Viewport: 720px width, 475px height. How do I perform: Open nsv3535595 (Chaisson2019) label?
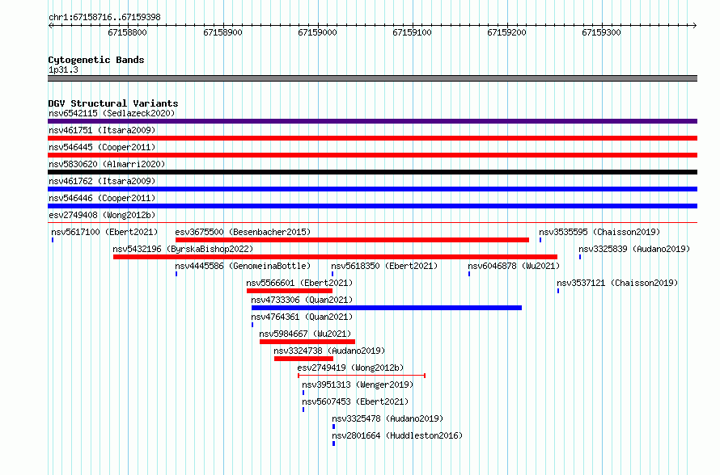pos(599,232)
